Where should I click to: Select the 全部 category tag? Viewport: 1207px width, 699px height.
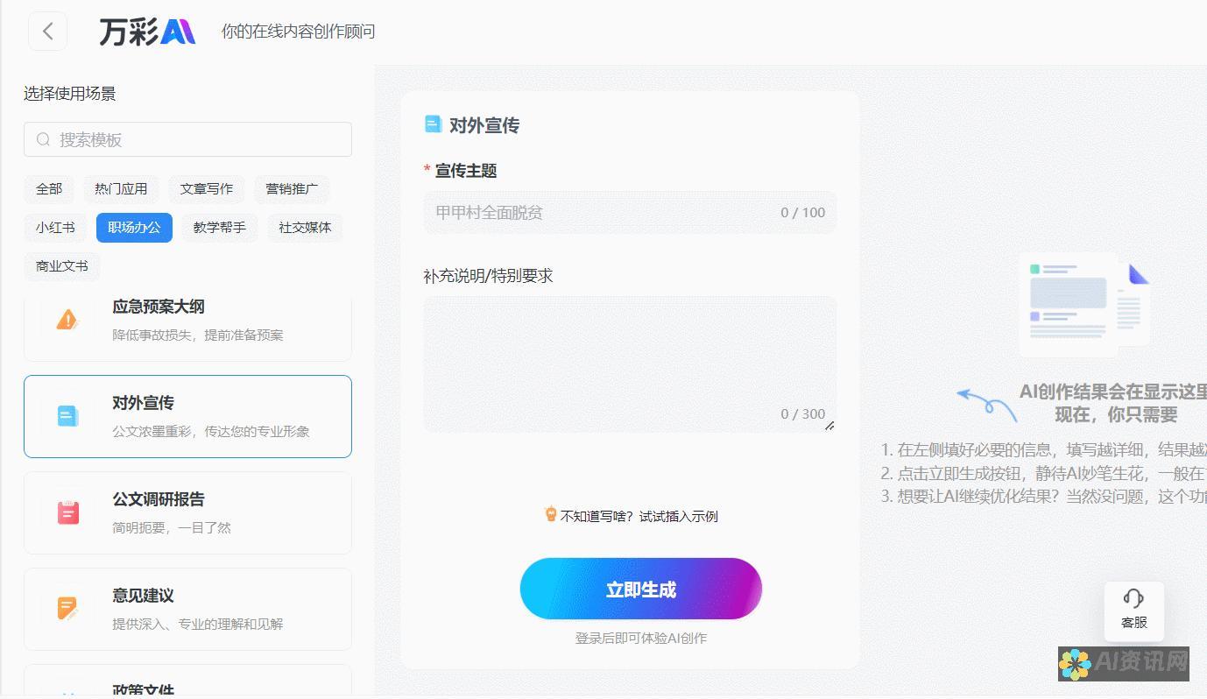pyautogui.click(x=49, y=188)
